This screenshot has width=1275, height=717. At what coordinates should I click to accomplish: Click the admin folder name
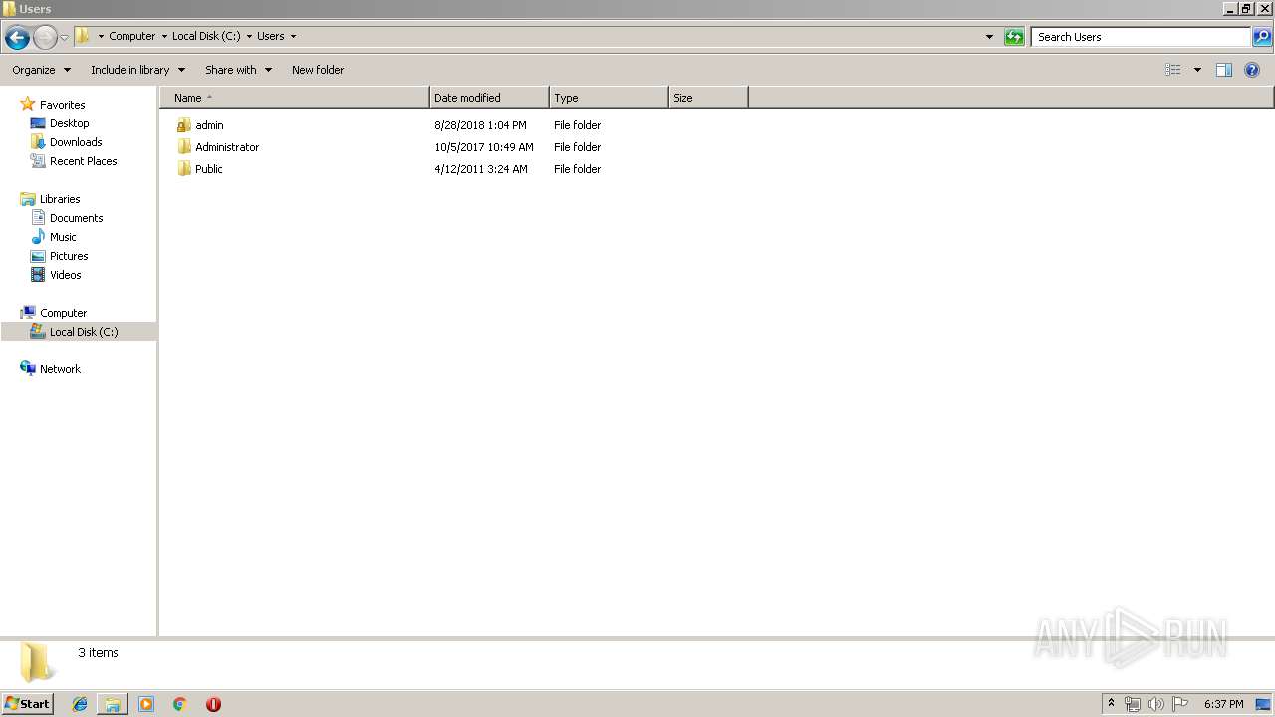pyautogui.click(x=209, y=125)
